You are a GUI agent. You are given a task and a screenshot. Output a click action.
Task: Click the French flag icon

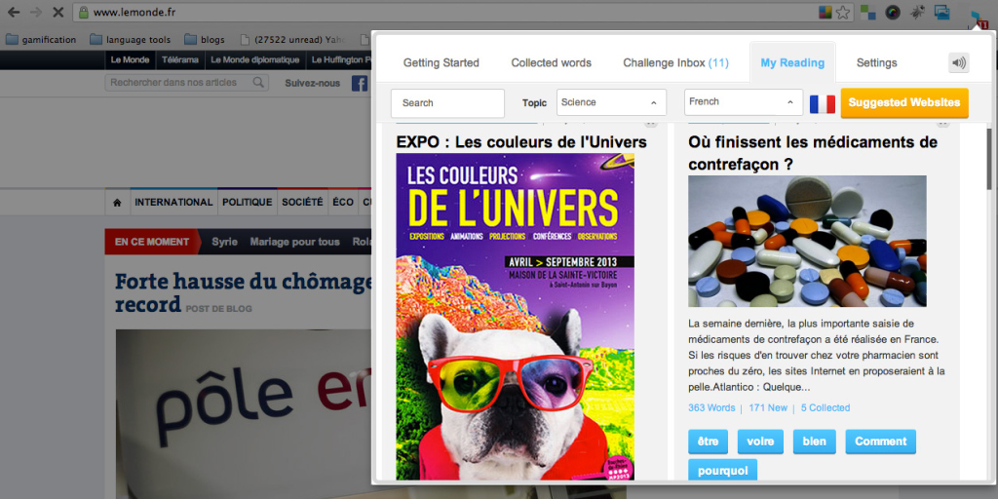click(822, 103)
